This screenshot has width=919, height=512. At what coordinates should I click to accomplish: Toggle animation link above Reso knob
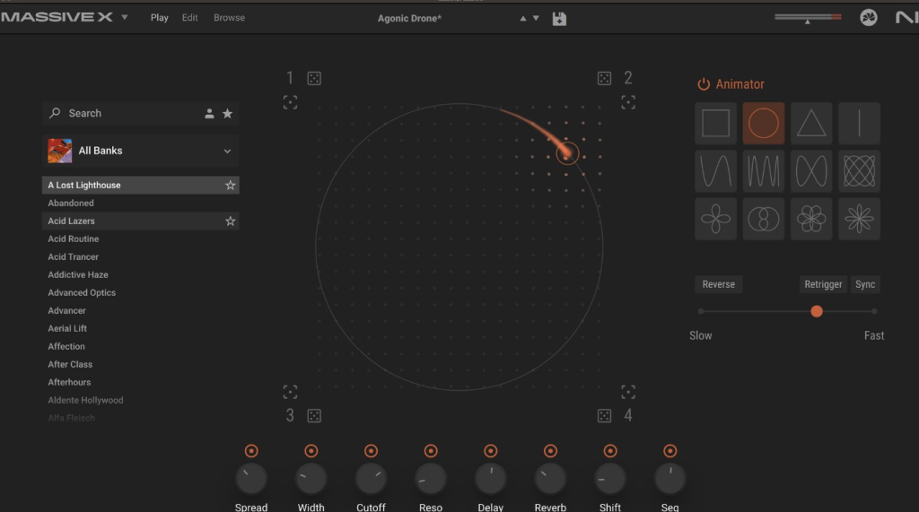[x=431, y=451]
